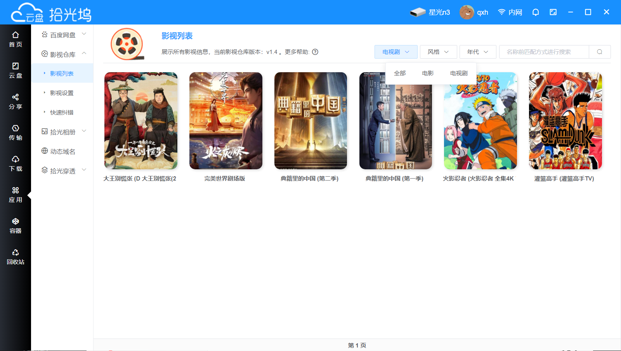Open the 灌篮高手 Slam Dunk poster
Screen dimensions: 621x351
coord(565,121)
